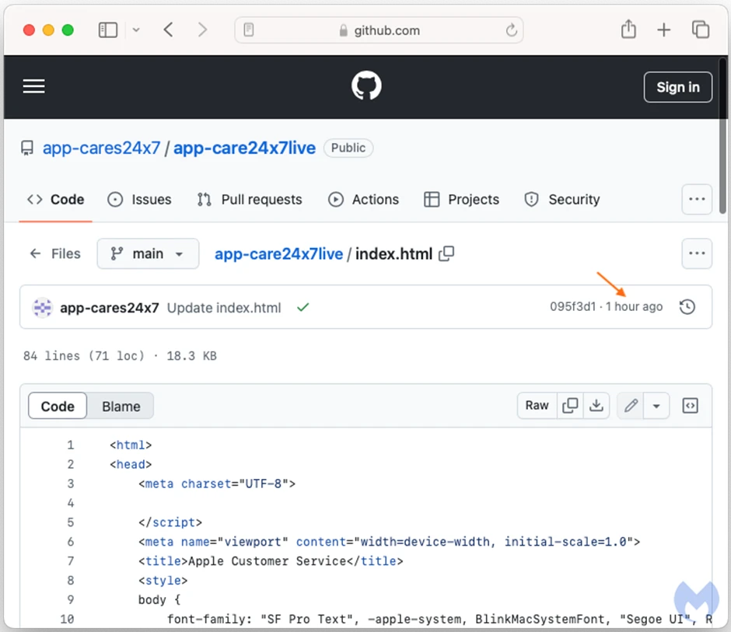
Task: Open the main branch selector
Action: 148,253
